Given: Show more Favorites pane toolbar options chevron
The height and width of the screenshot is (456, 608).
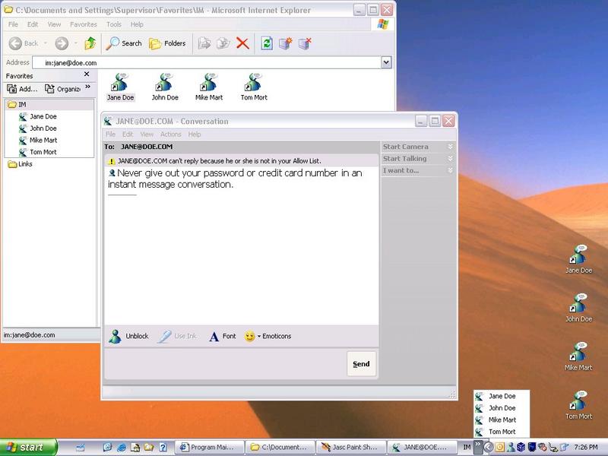Looking at the screenshot, I should tap(88, 87).
